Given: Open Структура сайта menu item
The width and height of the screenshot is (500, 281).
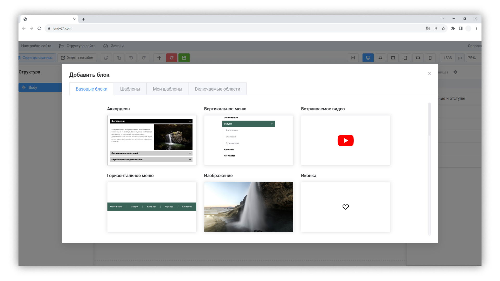Looking at the screenshot, I should (x=77, y=46).
